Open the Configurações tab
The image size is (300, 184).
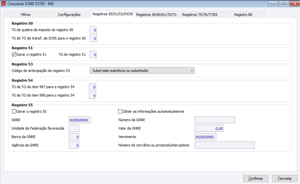coord(69,15)
